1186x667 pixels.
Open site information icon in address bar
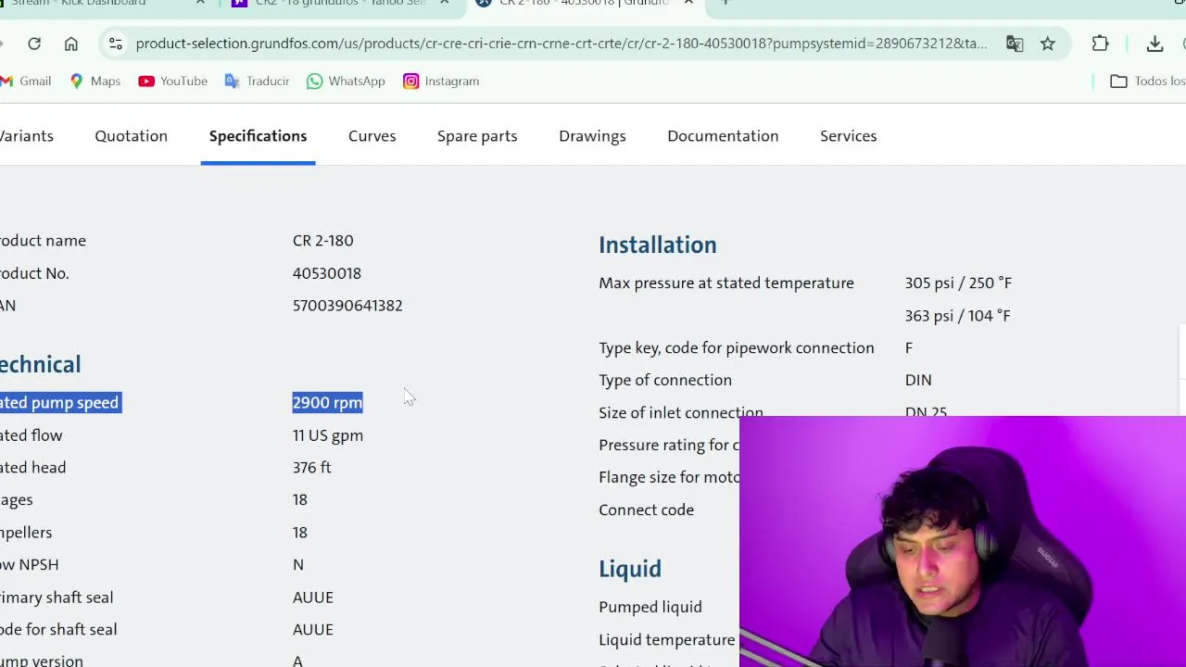pos(115,44)
